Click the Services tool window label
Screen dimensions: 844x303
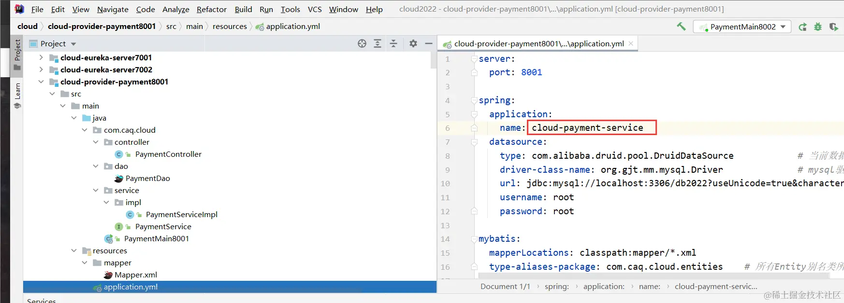click(42, 300)
